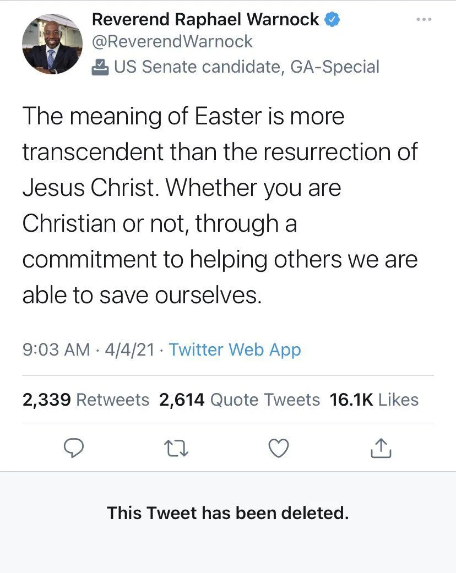Click the reply speech bubble icon
This screenshot has width=456, height=573.
73,449
